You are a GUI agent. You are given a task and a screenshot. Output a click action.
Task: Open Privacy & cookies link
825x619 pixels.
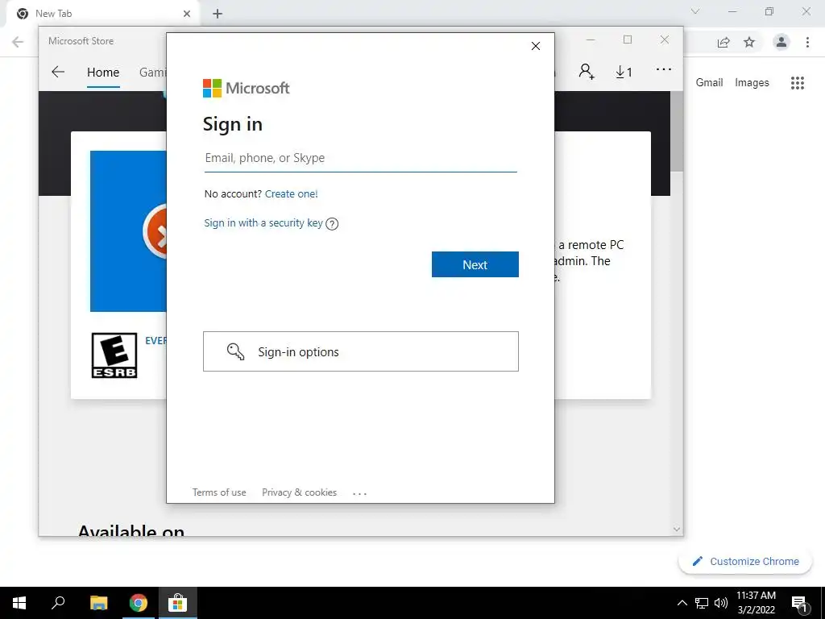[299, 492]
